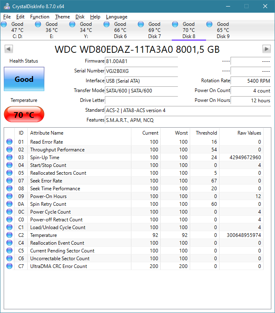275x313 pixels.
Task: Open the Help menu
Action: point(95,17)
